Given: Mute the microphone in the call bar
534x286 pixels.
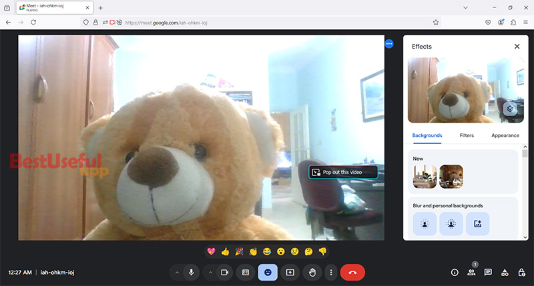Looking at the screenshot, I should pyautogui.click(x=192, y=273).
